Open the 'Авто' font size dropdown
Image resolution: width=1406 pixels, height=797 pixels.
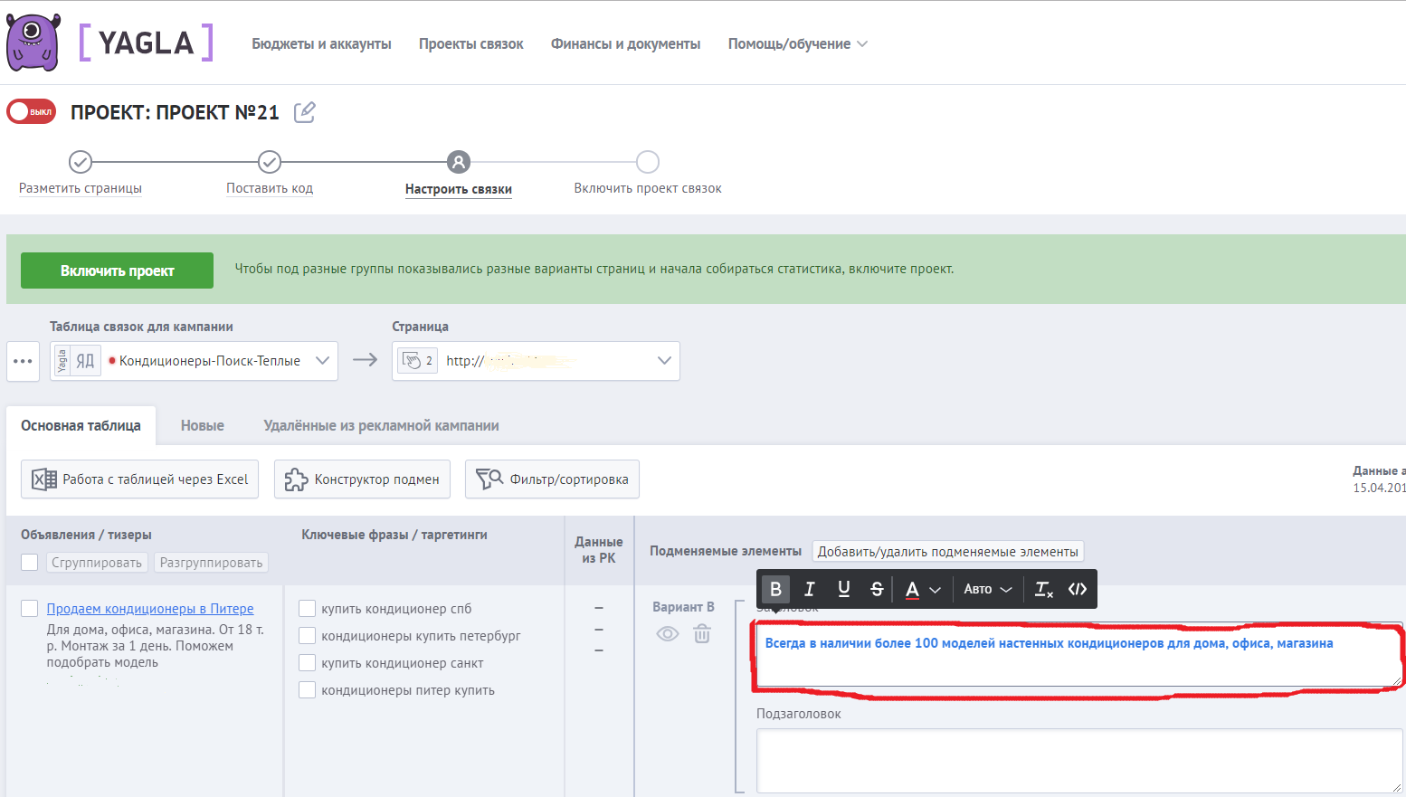[x=988, y=589]
